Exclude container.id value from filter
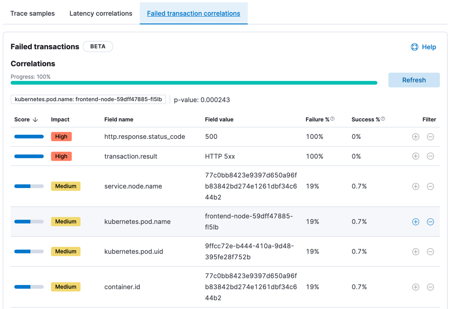This screenshot has width=451, height=309. pyautogui.click(x=430, y=287)
